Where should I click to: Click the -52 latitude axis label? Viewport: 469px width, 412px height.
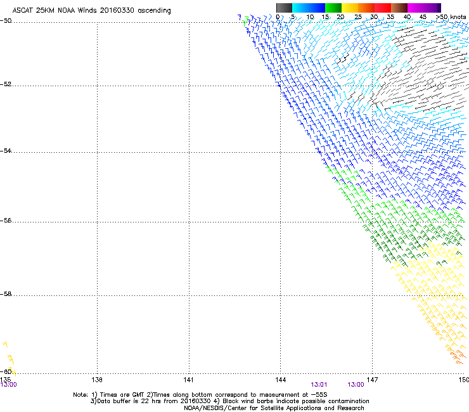6,84
